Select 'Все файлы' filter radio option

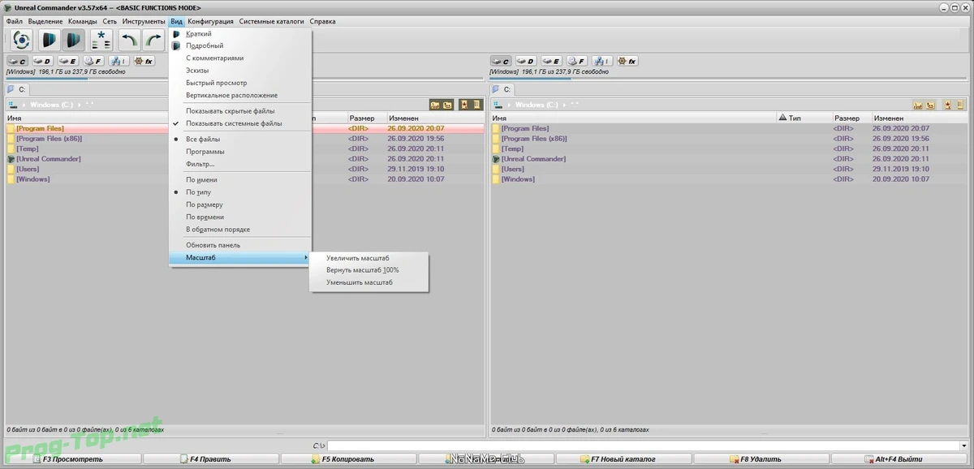pos(239,140)
